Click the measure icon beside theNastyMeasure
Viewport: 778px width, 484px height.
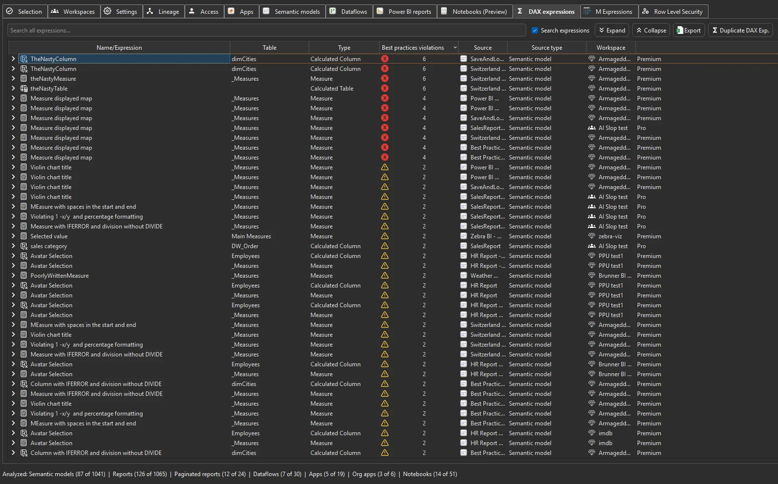click(x=24, y=79)
